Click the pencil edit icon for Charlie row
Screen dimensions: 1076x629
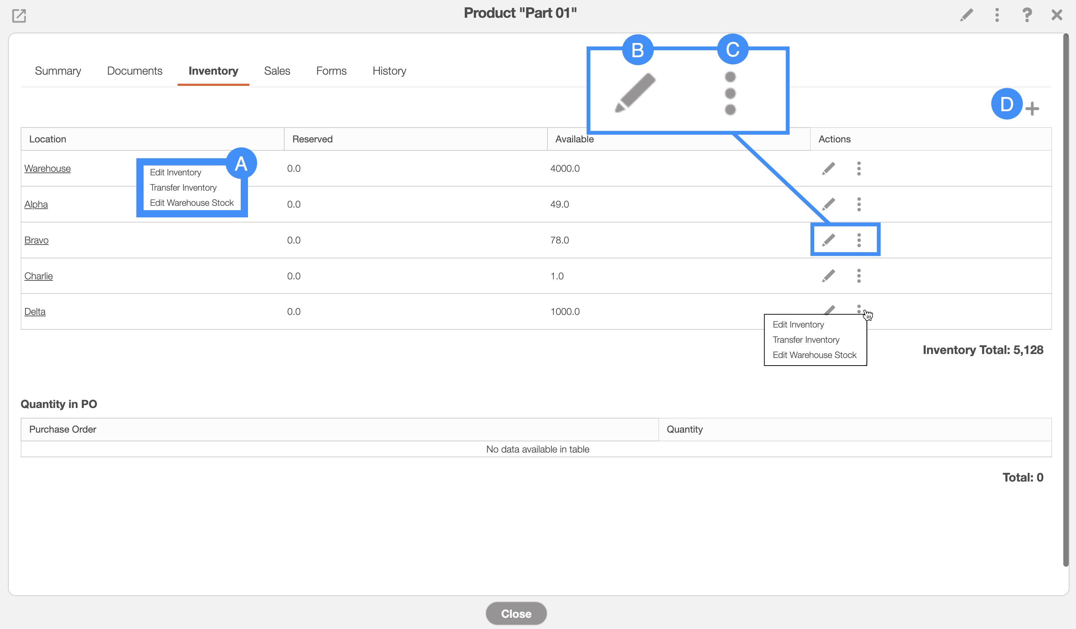828,276
